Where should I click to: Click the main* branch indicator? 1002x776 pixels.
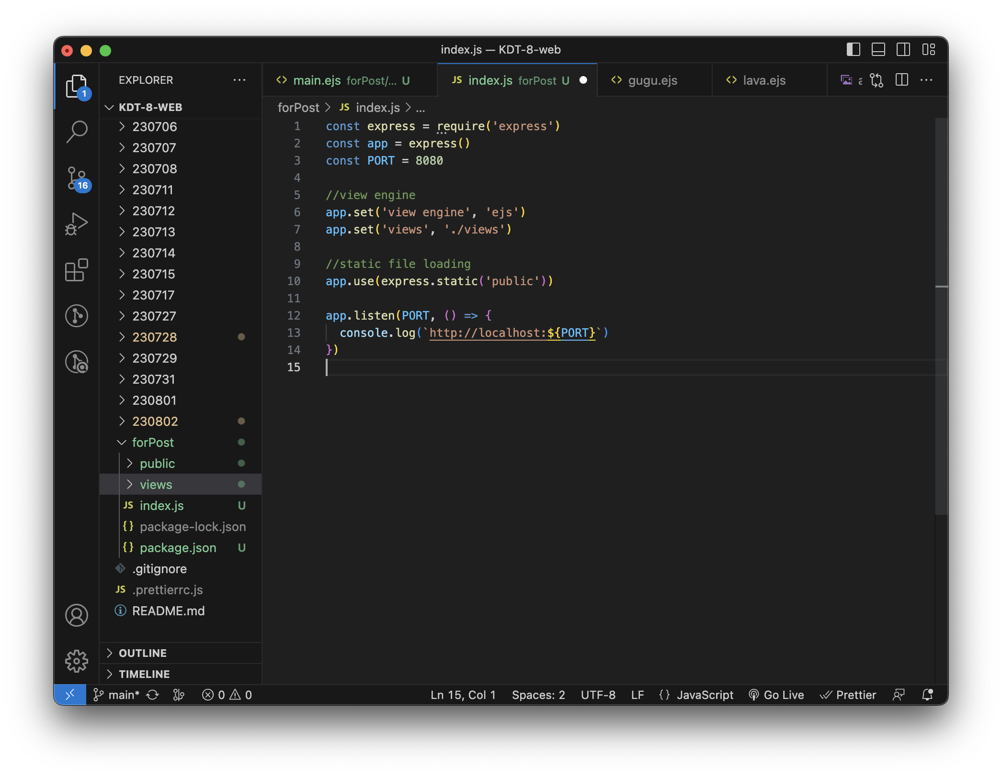pyautogui.click(x=116, y=695)
